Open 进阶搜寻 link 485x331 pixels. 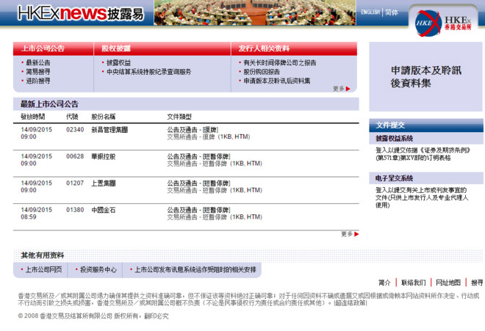[37, 81]
